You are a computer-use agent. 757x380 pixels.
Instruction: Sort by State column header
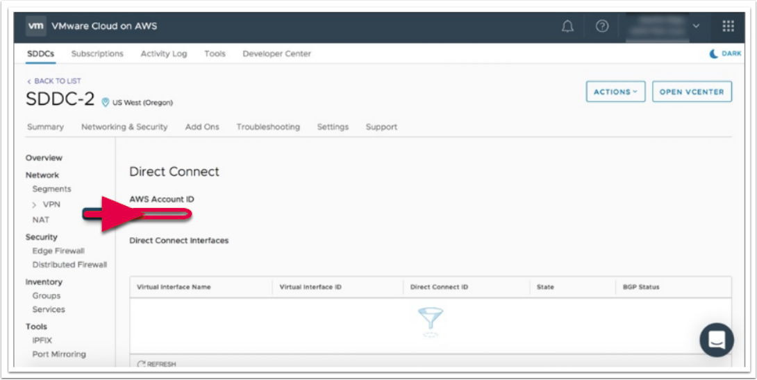pos(545,287)
